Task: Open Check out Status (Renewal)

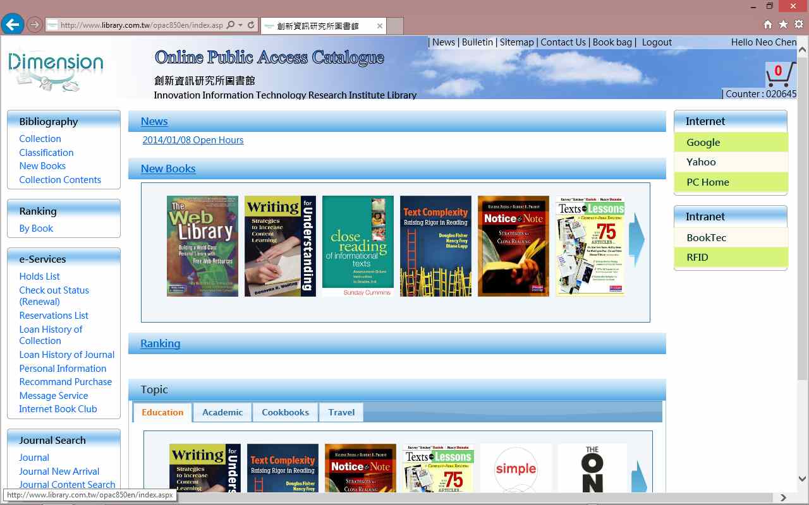Action: (54, 296)
